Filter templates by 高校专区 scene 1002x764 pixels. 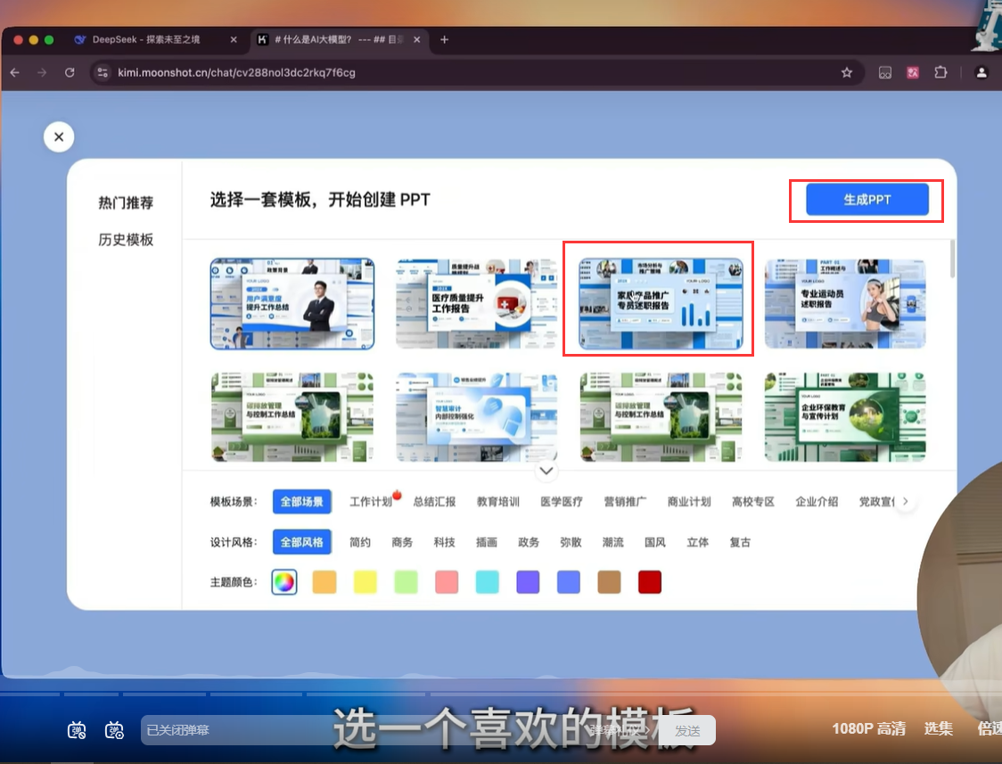[x=752, y=501]
